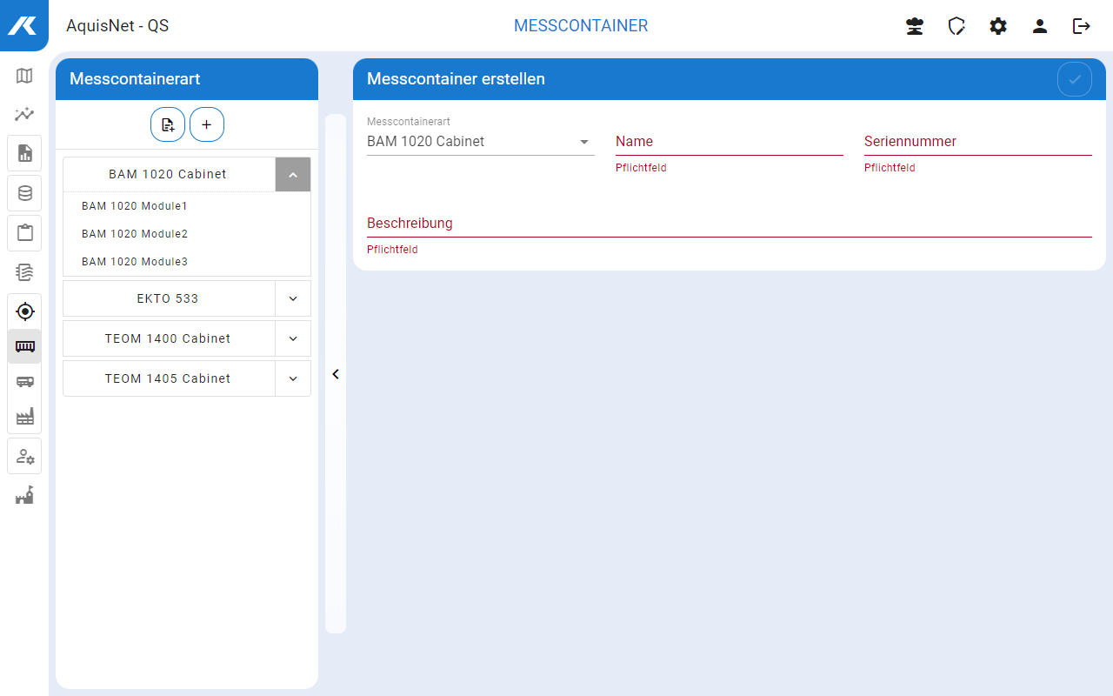The width and height of the screenshot is (1113, 696).
Task: Open settings gear in top bar
Action: tap(997, 26)
